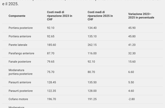Select the Paraurti anteriore row label
165x108 pixels.
[20, 82]
